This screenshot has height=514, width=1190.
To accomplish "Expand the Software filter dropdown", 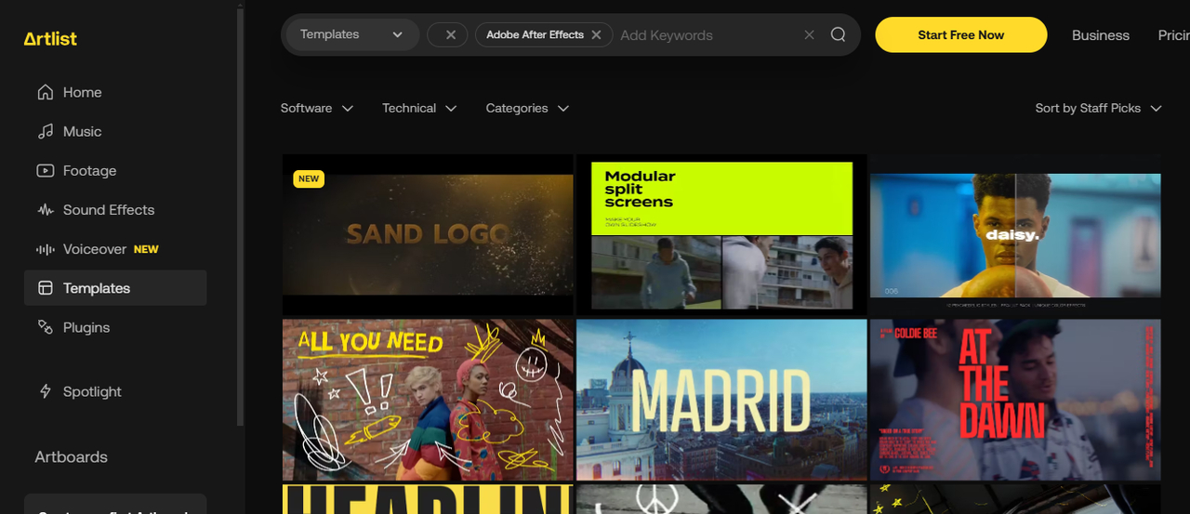I will [317, 108].
